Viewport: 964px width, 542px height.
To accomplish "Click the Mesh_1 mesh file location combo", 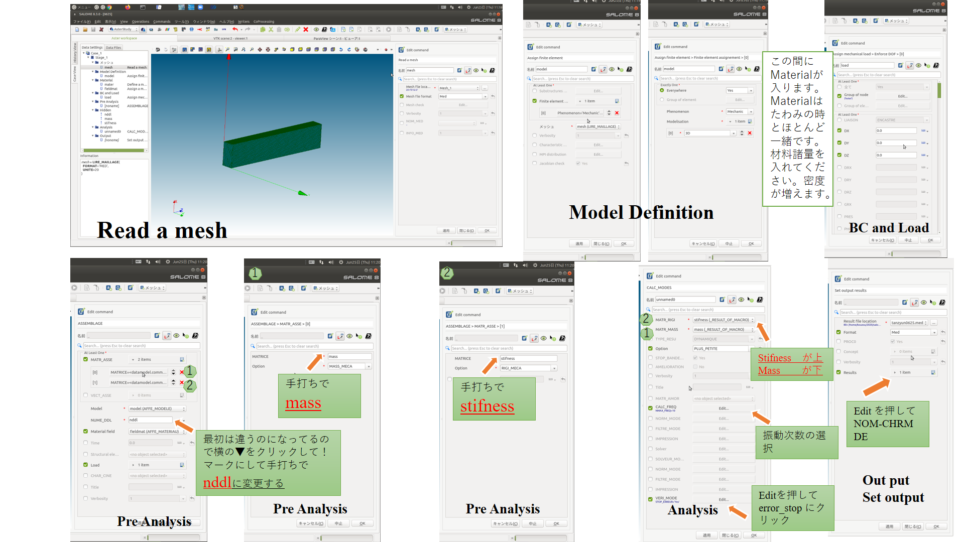I will (459, 88).
